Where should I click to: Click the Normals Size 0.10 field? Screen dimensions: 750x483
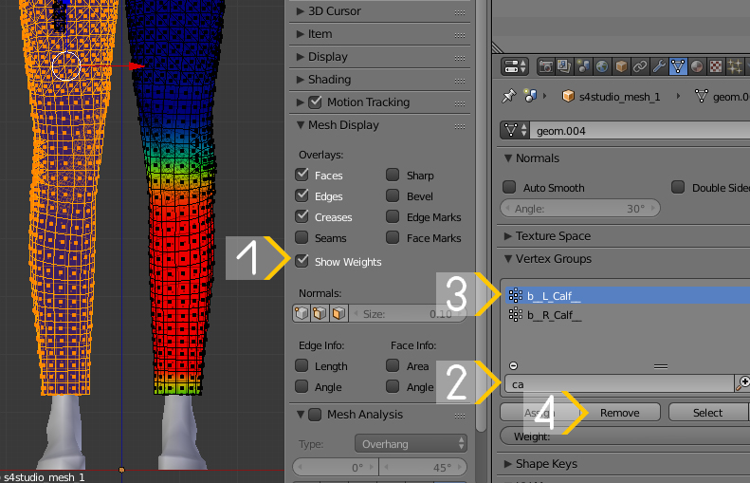(408, 314)
